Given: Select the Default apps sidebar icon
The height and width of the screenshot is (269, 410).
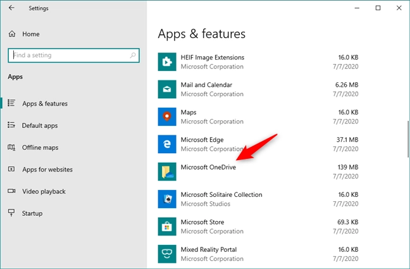Looking at the screenshot, I should coord(11,125).
